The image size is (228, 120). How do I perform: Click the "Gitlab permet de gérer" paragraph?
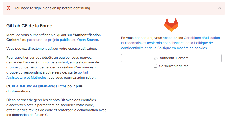point(56,108)
